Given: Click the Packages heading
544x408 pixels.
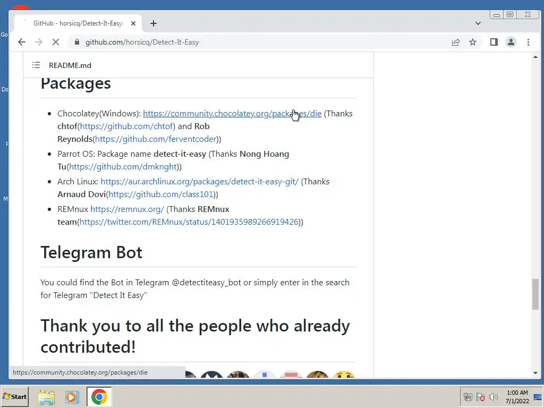Looking at the screenshot, I should point(75,83).
